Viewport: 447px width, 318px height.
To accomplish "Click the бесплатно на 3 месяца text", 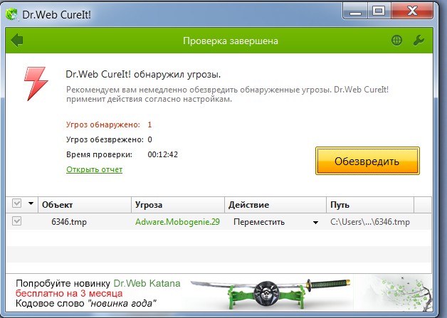I will [69, 293].
